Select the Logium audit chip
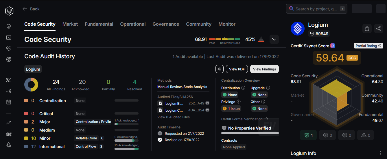This screenshot has height=159, width=387. click(x=33, y=69)
